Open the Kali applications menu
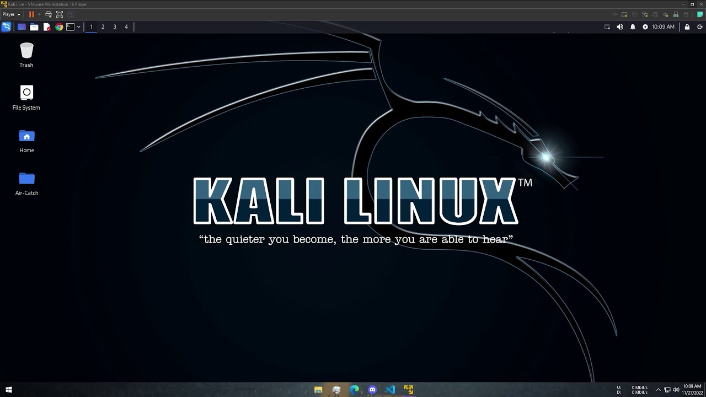706x397 pixels. pos(7,26)
